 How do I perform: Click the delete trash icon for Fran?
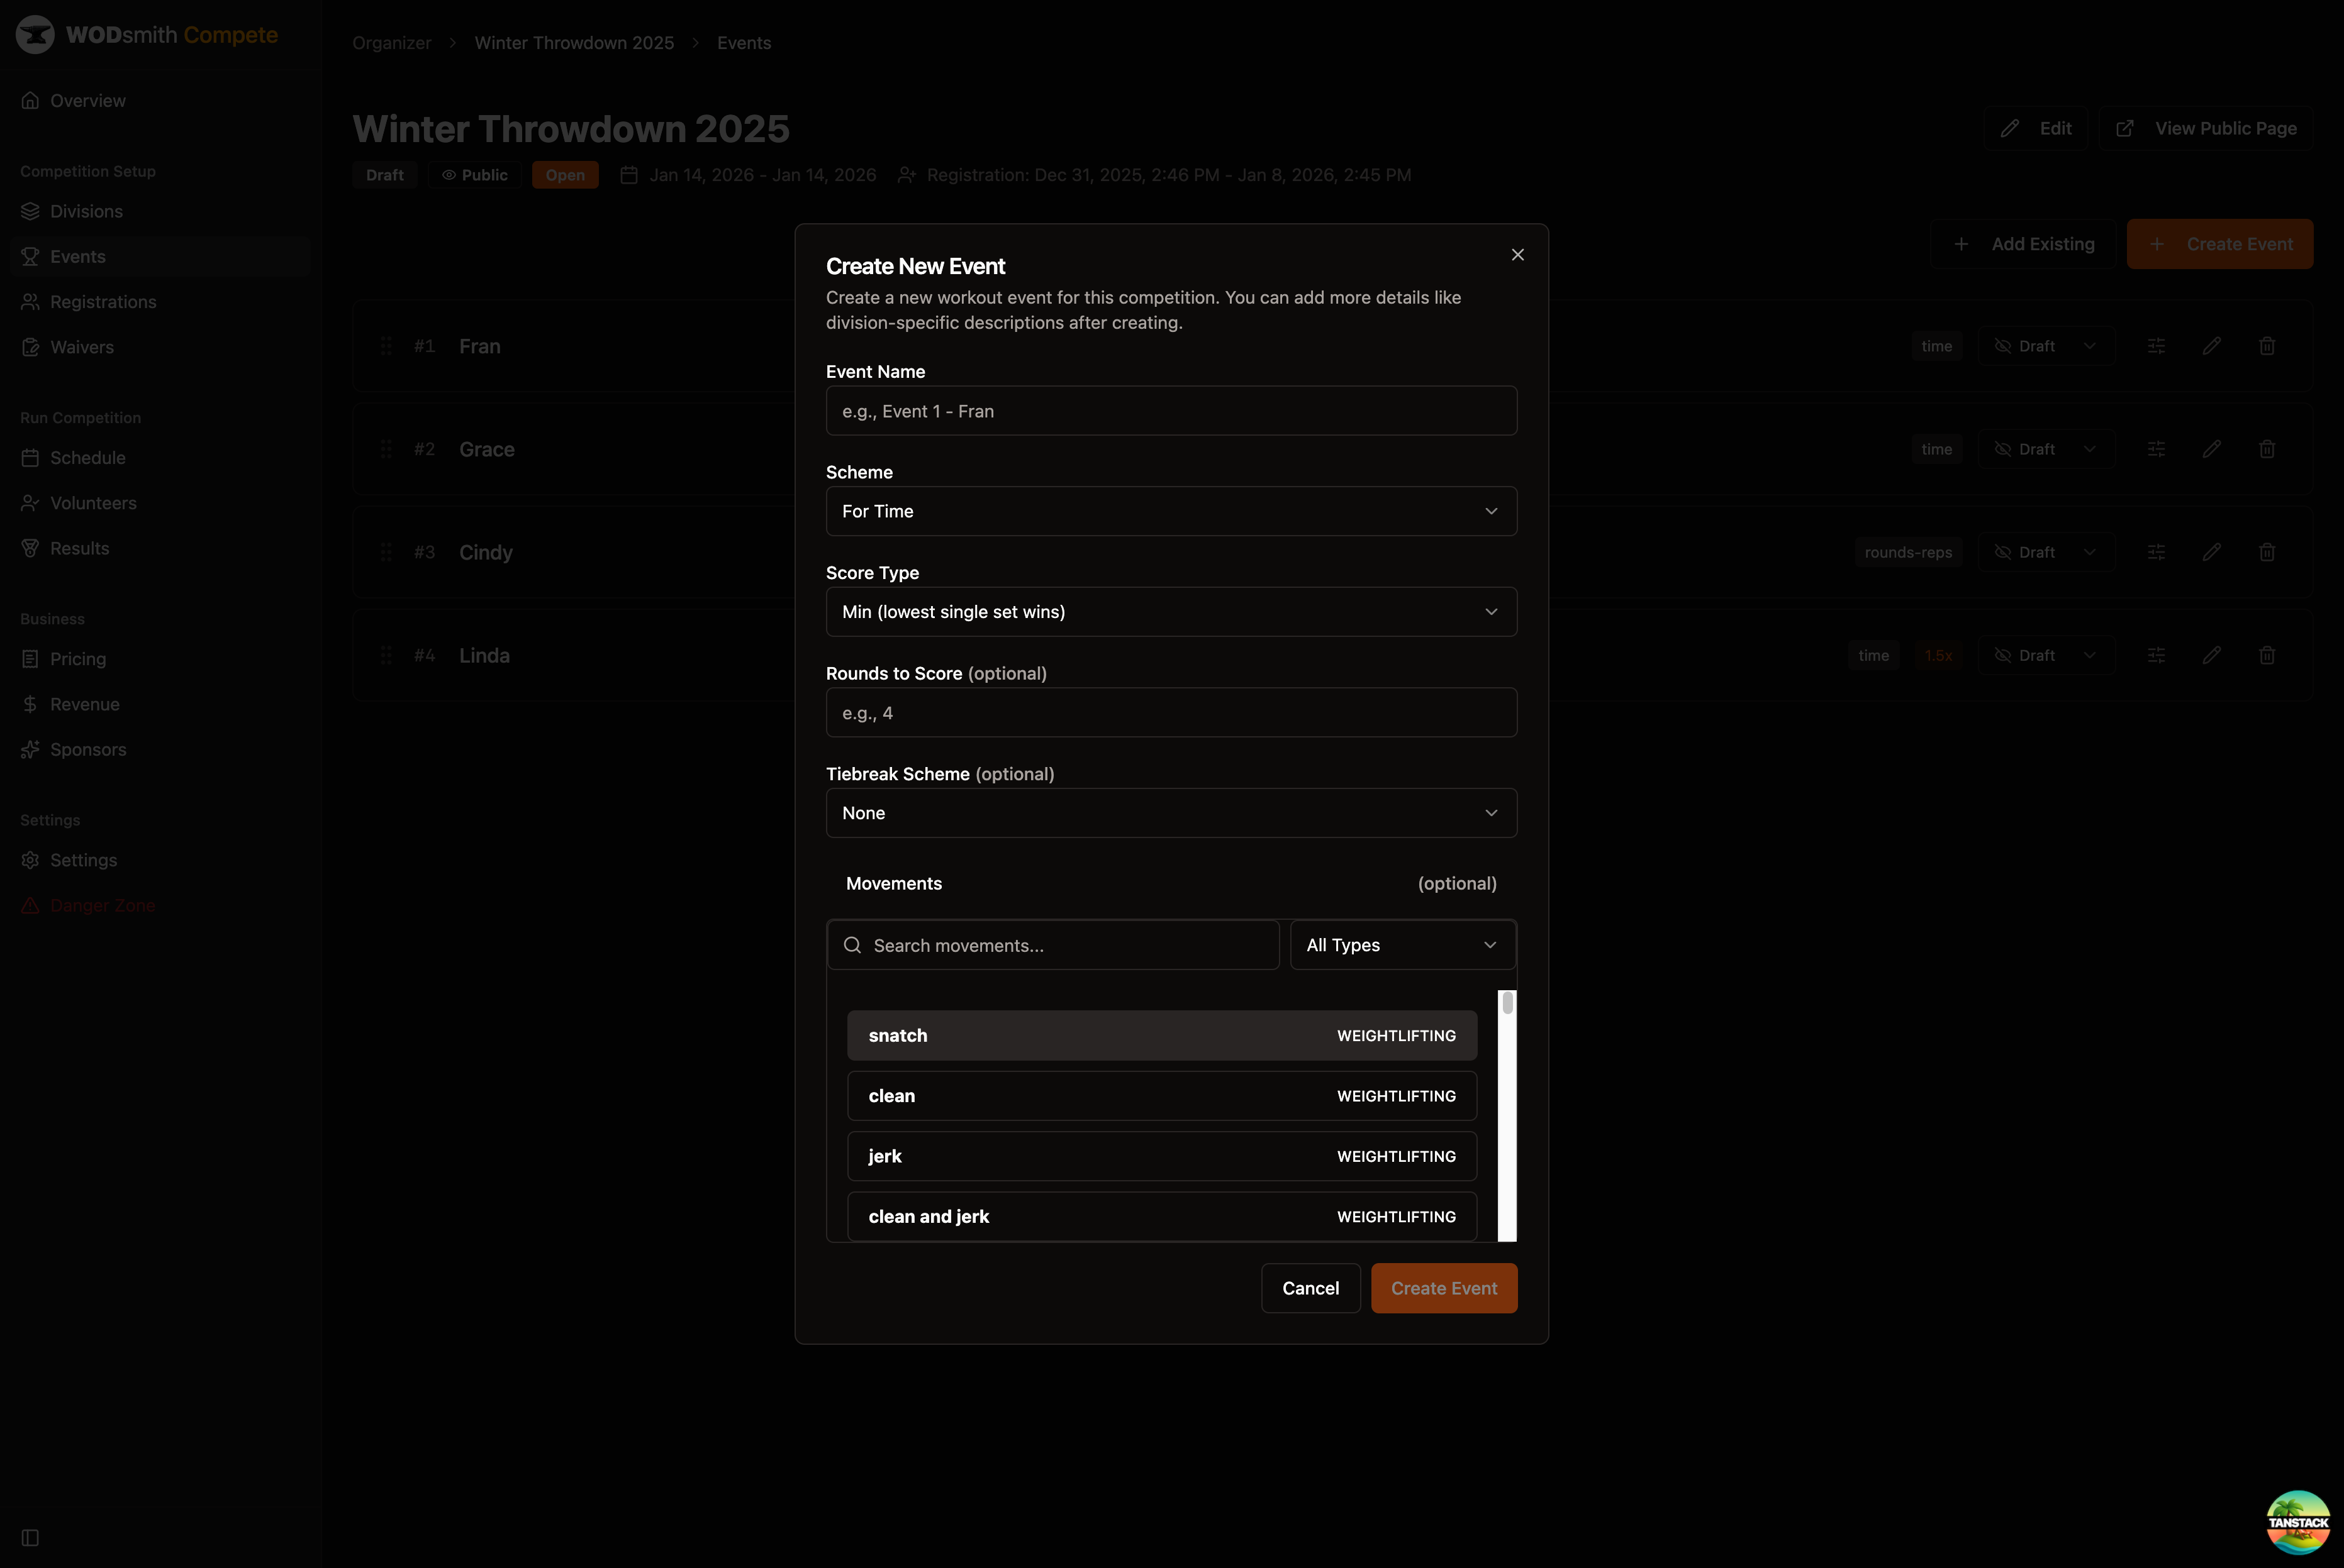[2267, 346]
